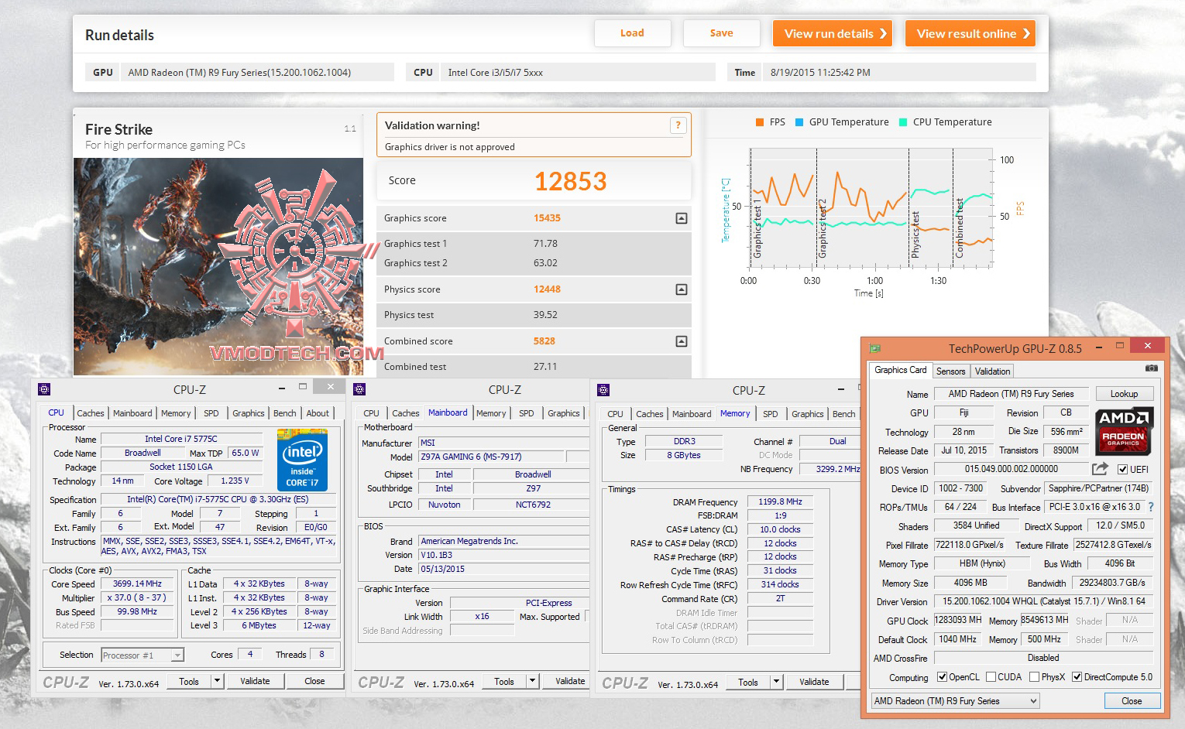Switch to Memory tab in CPU-Z Motherboard window

pos(491,413)
